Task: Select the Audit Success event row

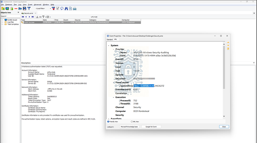Action: (x=81, y=22)
